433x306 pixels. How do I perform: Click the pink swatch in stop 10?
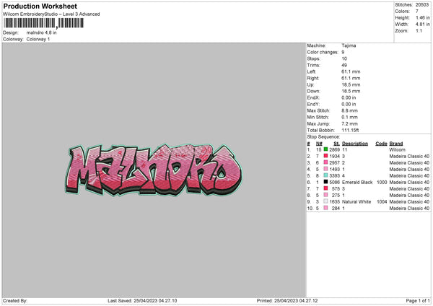[x=325, y=208]
